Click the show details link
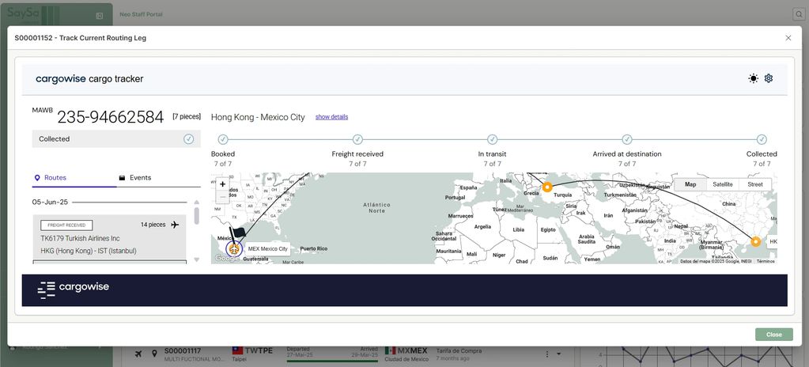 (x=331, y=117)
